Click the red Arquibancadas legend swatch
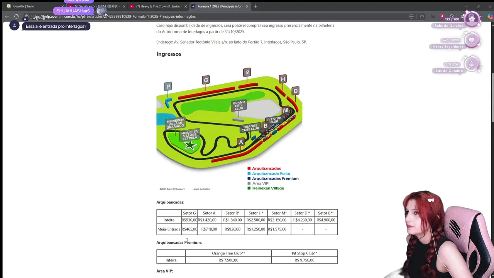The image size is (494, 278). pyautogui.click(x=249, y=168)
